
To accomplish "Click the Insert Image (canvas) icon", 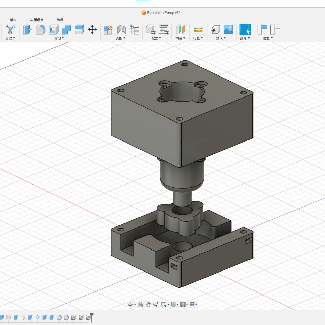I will (x=228, y=29).
